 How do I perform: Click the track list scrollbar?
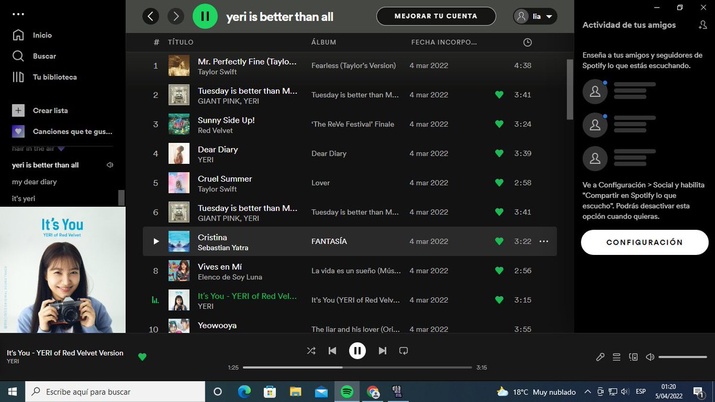pos(570,89)
